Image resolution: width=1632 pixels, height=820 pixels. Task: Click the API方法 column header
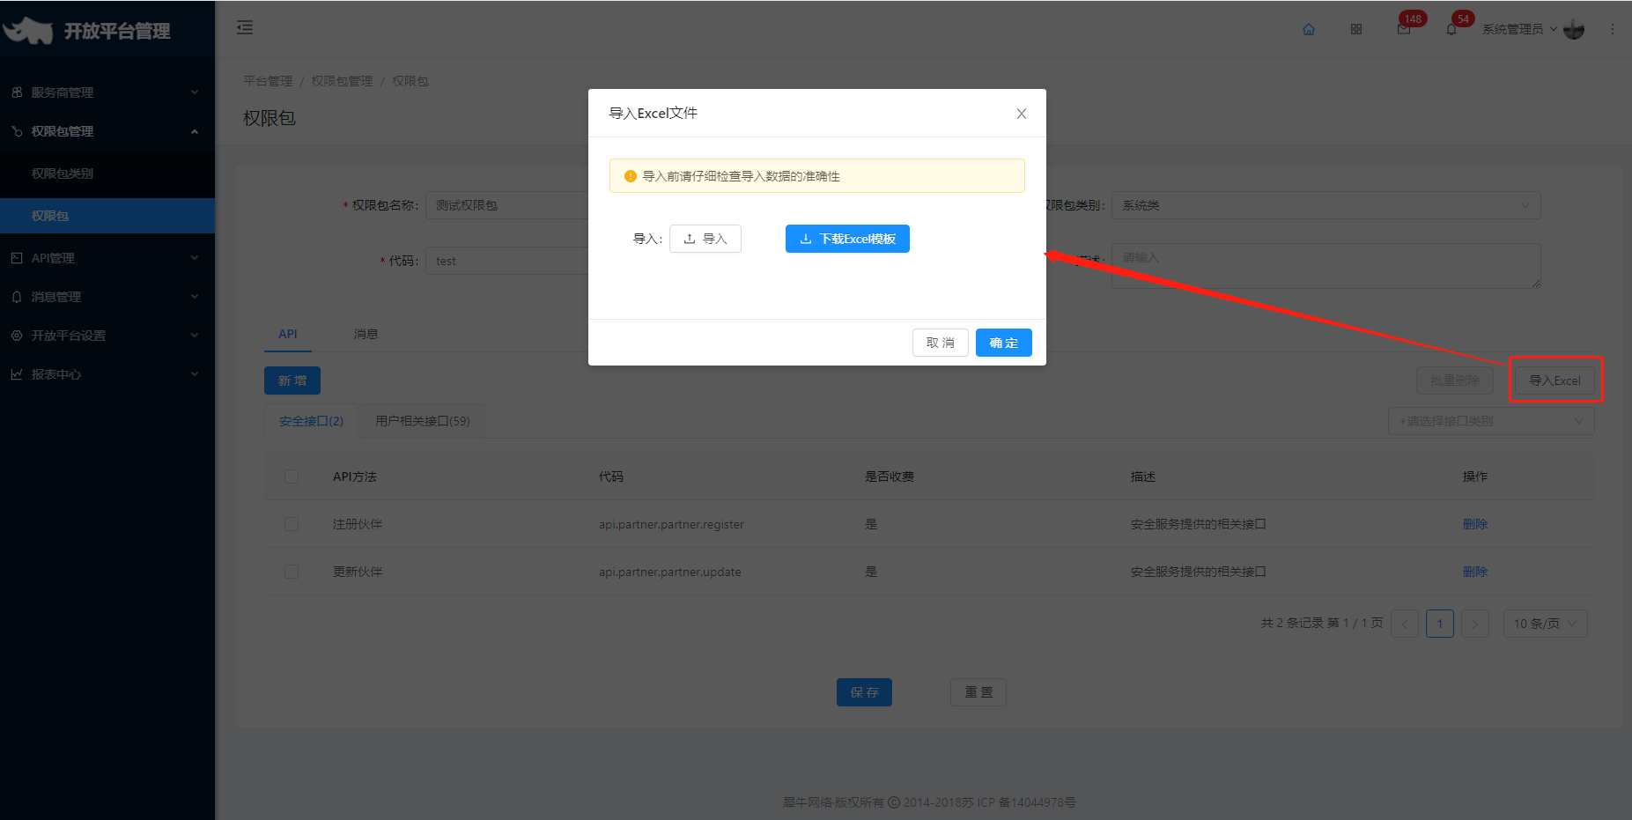[355, 476]
